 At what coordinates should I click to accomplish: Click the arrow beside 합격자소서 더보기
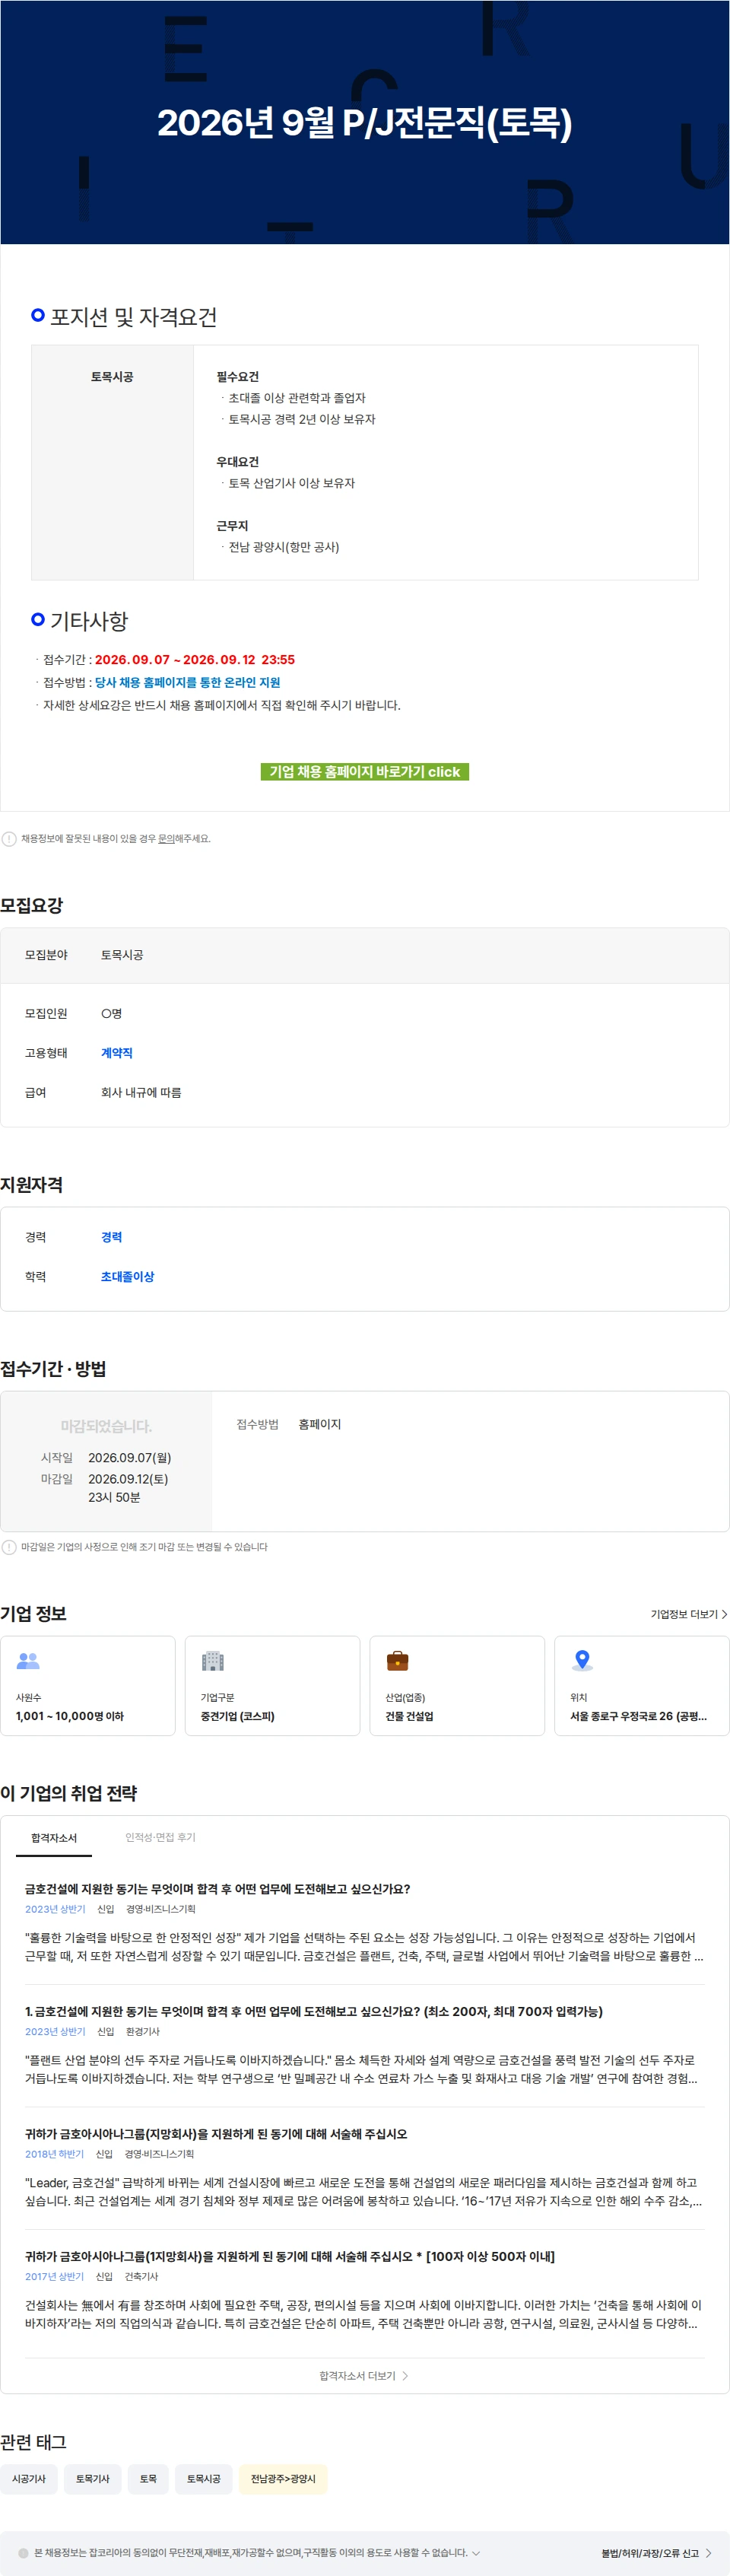click(405, 2375)
